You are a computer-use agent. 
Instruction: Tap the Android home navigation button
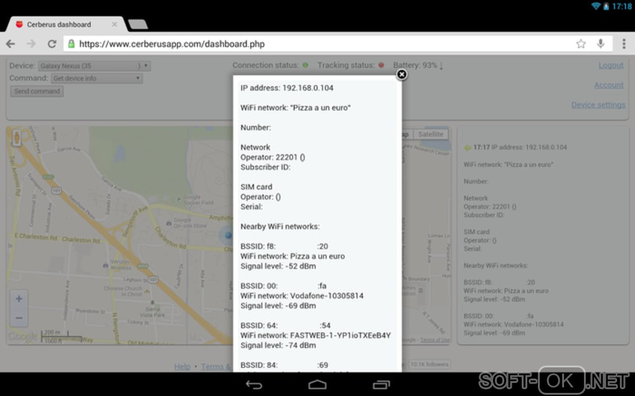pos(317,385)
